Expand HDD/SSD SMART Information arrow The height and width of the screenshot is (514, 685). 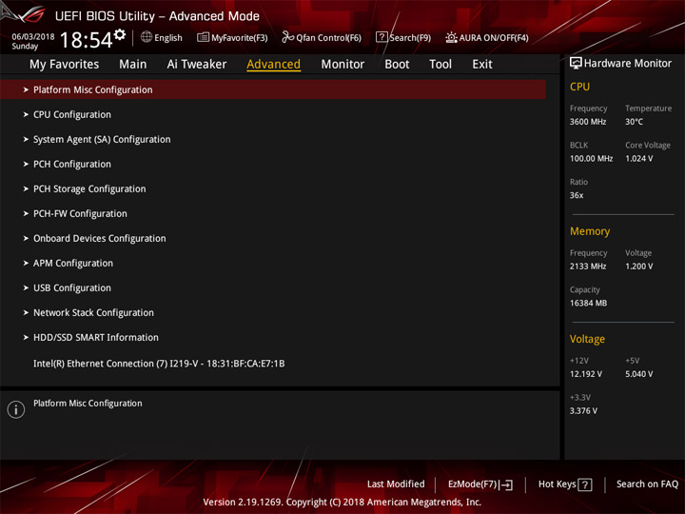pos(26,337)
